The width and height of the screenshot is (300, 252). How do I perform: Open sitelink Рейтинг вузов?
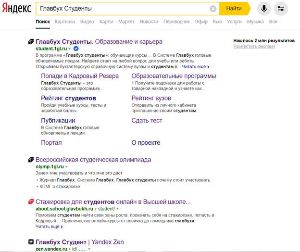pyautogui.click(x=151, y=98)
